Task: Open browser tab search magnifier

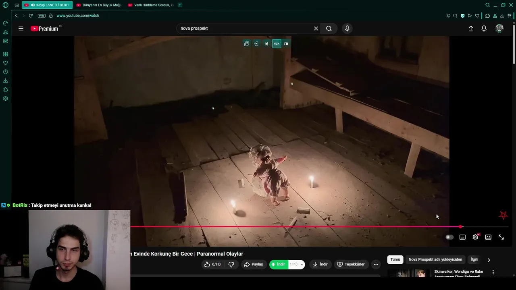Action: coord(487,5)
